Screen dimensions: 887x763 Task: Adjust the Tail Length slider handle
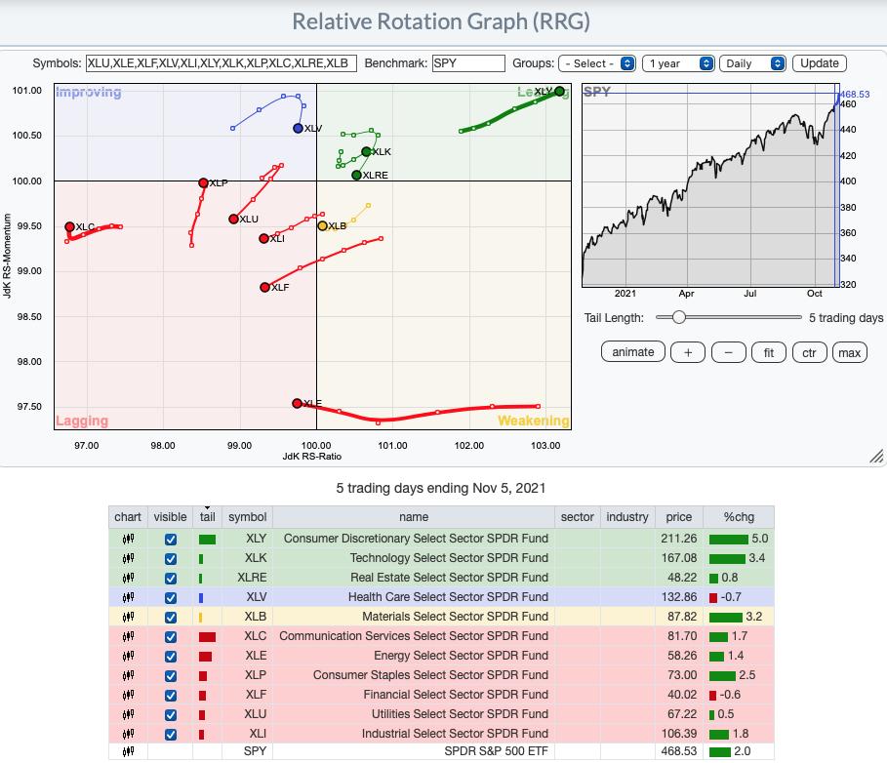click(x=679, y=317)
